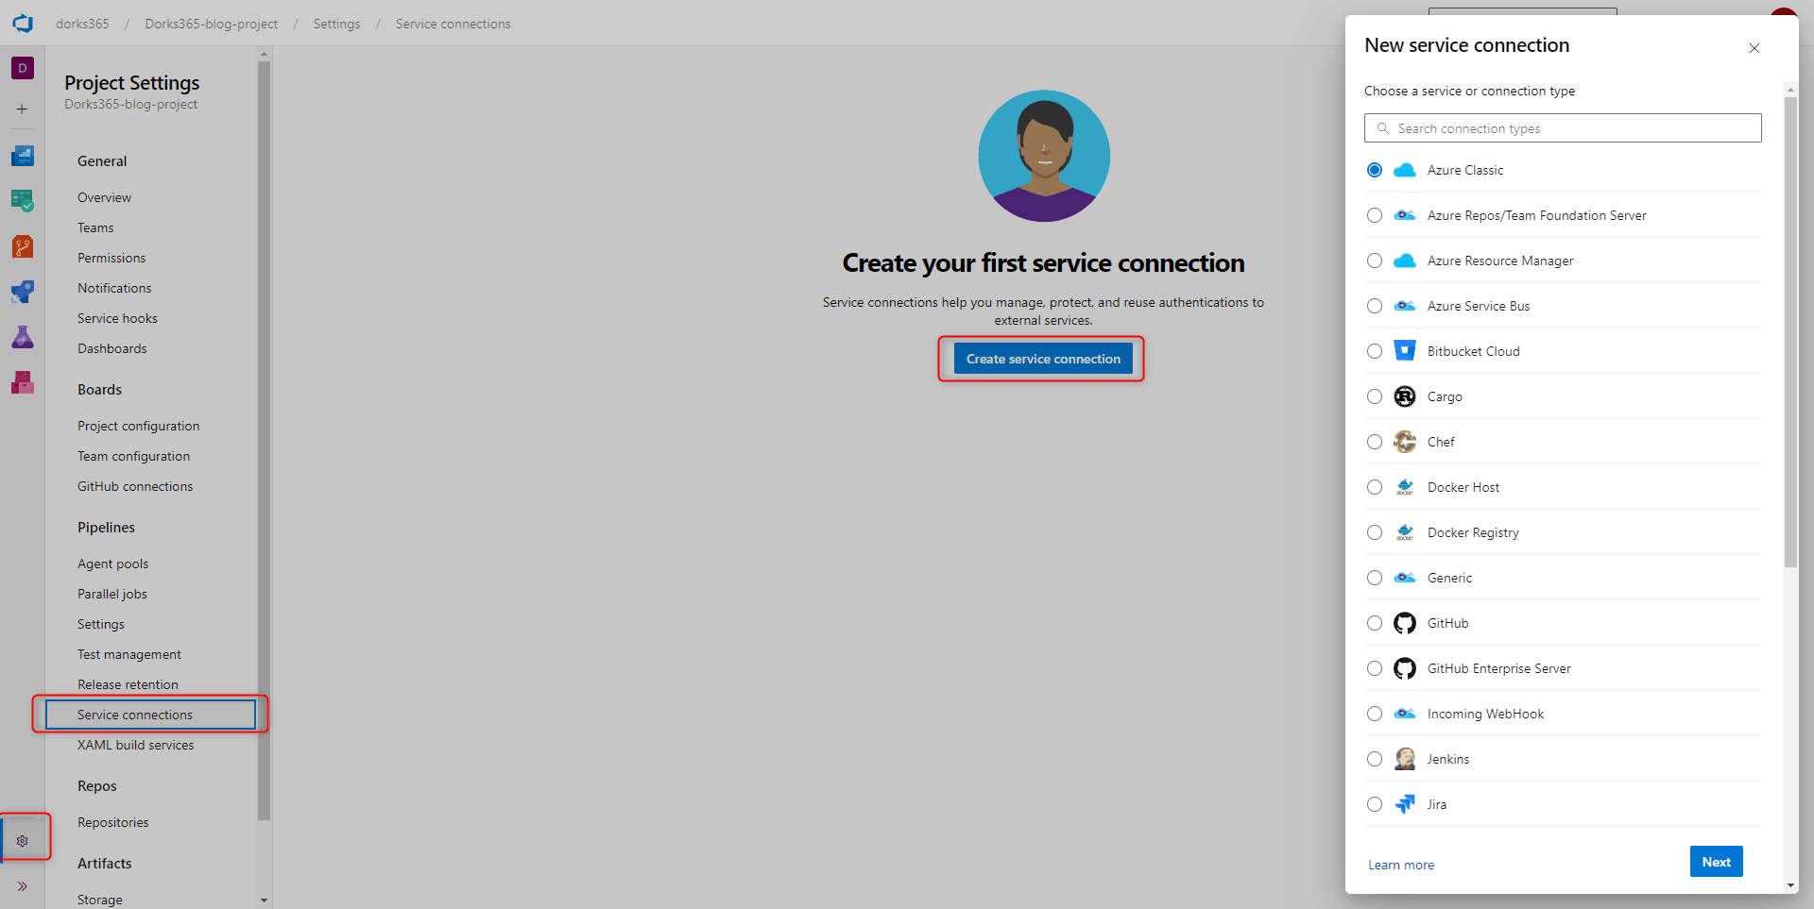The height and width of the screenshot is (909, 1814).
Task: Click the Jenkins logo icon
Action: point(1405,759)
